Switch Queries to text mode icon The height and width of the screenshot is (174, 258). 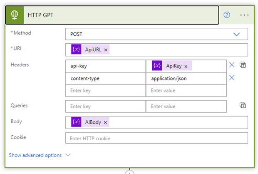coord(243,106)
